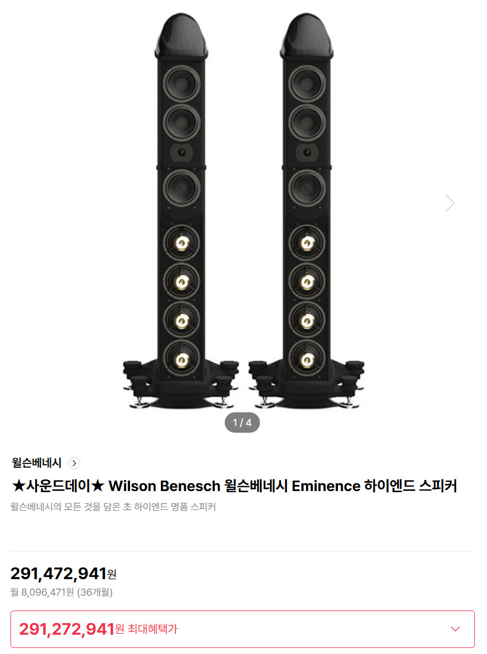
Task: Expand the 최대혜택가 box with its chevron
Action: point(455,629)
